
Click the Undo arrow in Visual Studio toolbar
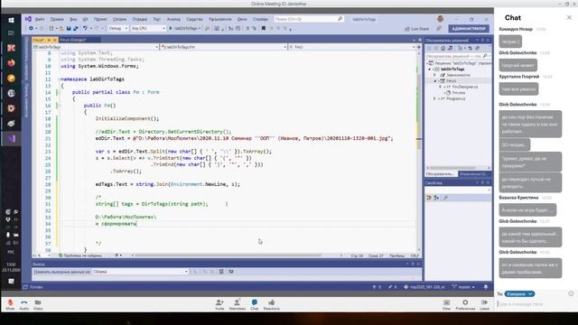click(85, 28)
